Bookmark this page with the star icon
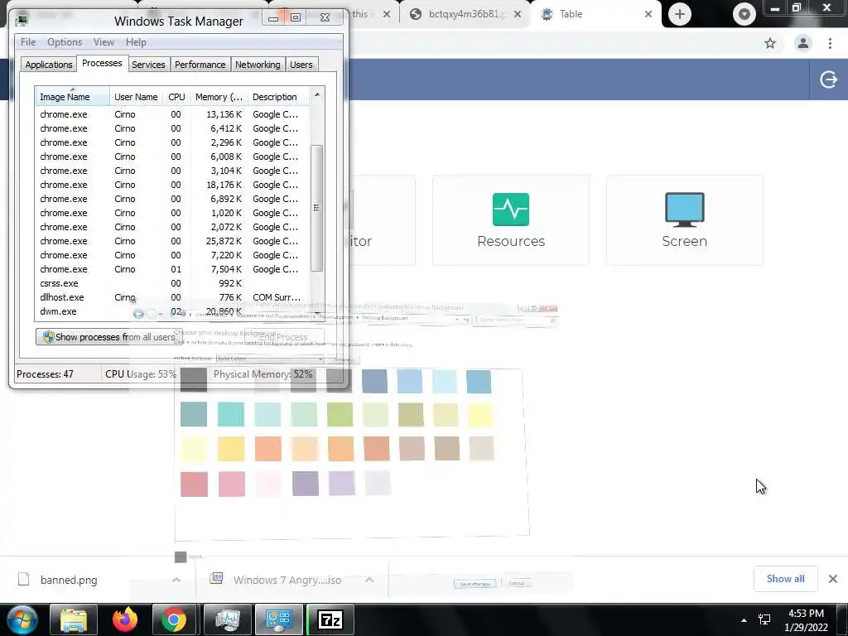The image size is (848, 636). (770, 43)
